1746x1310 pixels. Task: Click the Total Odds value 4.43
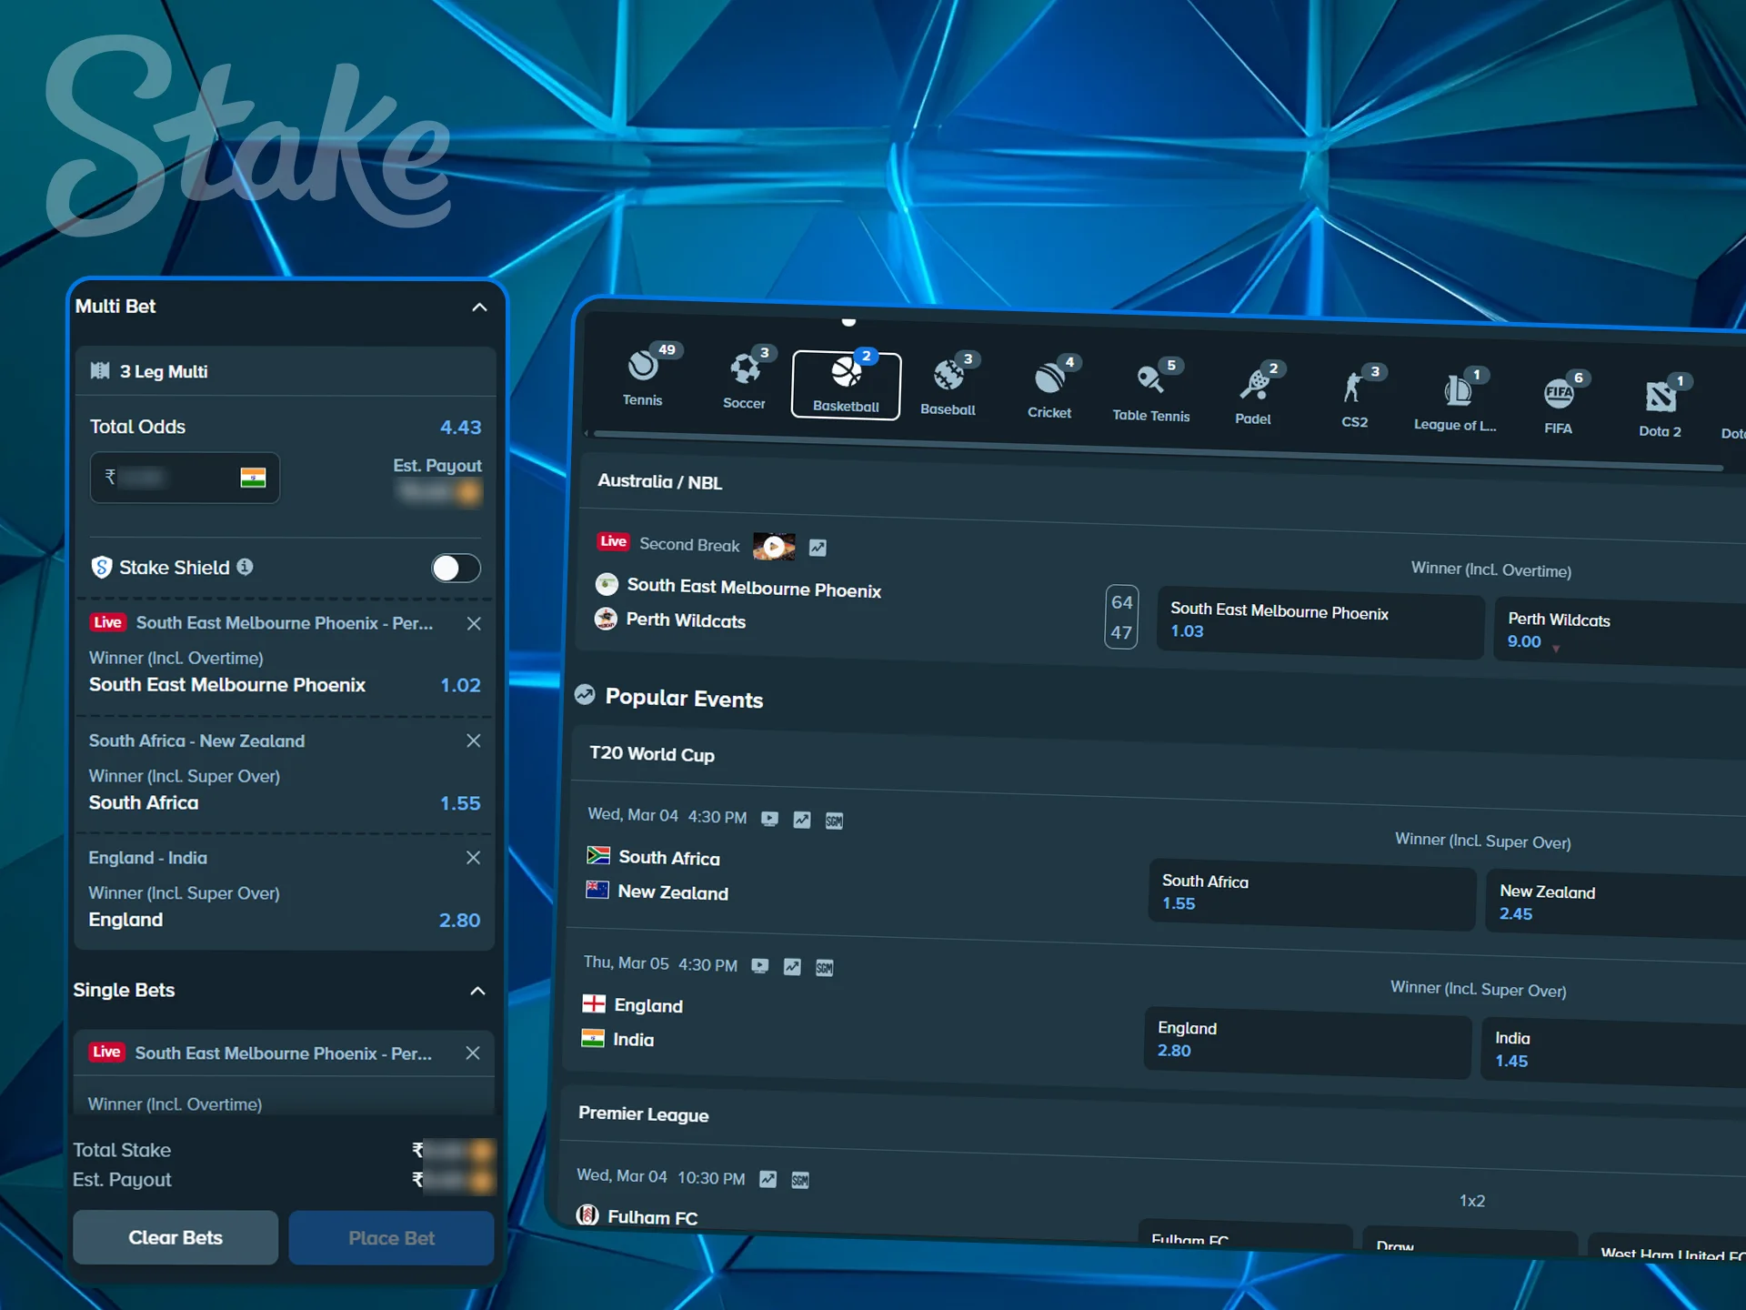click(460, 428)
